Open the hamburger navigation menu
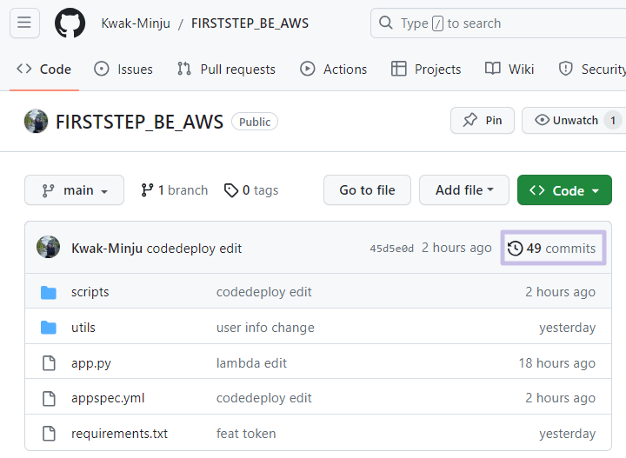This screenshot has height=458, width=626. pyautogui.click(x=24, y=23)
